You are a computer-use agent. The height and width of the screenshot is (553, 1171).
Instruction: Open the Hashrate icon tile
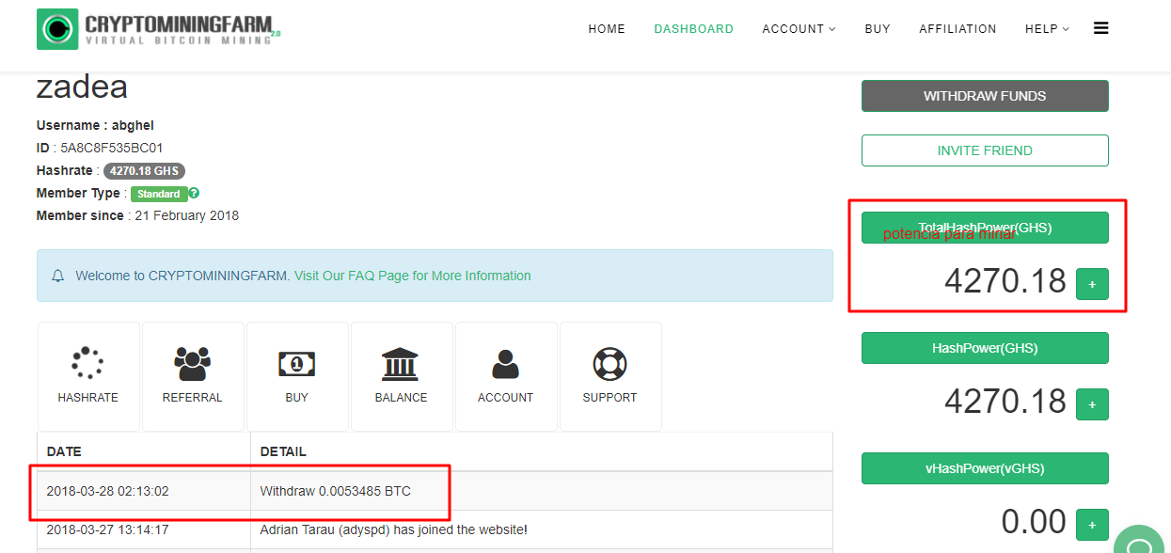tap(88, 377)
